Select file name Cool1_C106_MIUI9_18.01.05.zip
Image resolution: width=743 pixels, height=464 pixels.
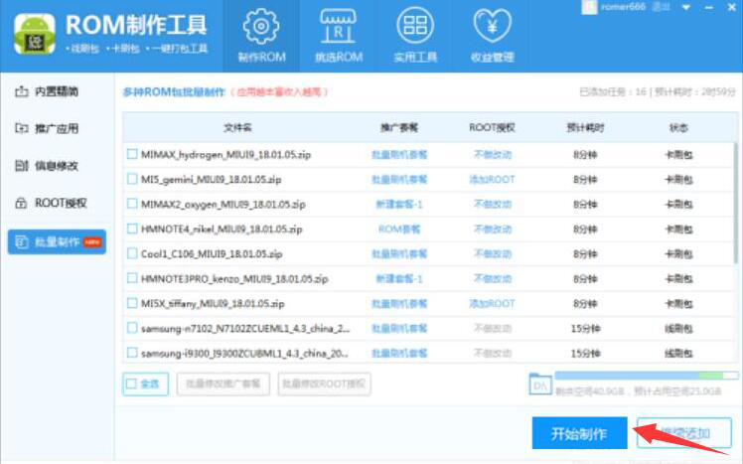[212, 254]
